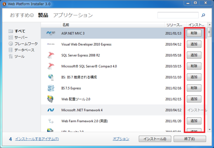This screenshot has height=148, width=214.
Task: Select Web Farm Framework 2.0 (英語) name
Action: 85,121
